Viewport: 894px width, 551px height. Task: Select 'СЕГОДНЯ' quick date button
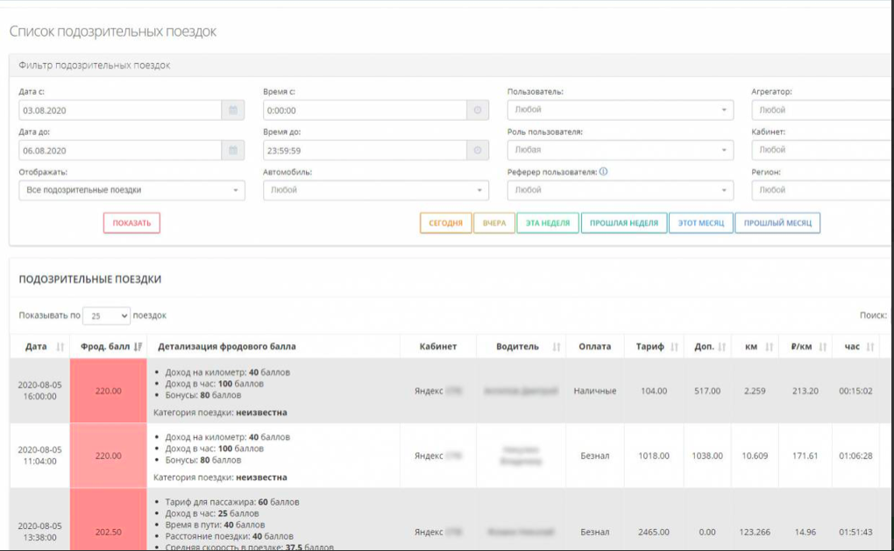(445, 223)
